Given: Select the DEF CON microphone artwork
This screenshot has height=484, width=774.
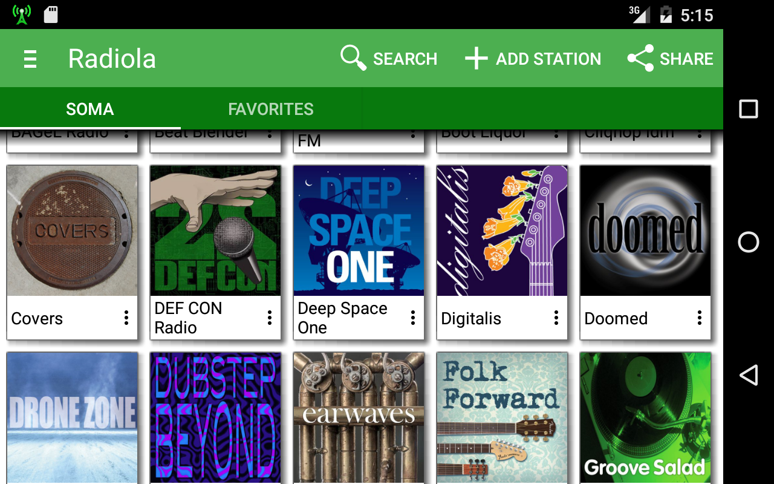Looking at the screenshot, I should (x=215, y=231).
